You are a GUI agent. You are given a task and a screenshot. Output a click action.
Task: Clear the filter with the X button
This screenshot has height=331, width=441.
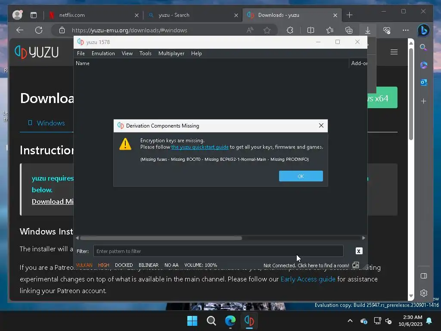359,251
